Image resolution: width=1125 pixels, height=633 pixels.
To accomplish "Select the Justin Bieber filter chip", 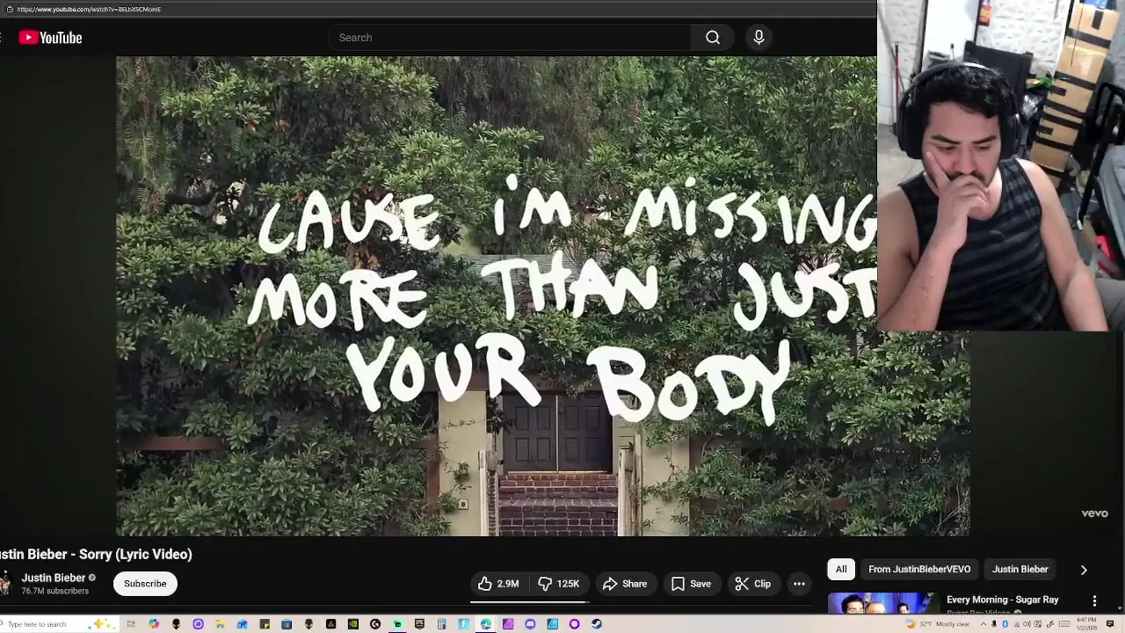I will (1020, 569).
